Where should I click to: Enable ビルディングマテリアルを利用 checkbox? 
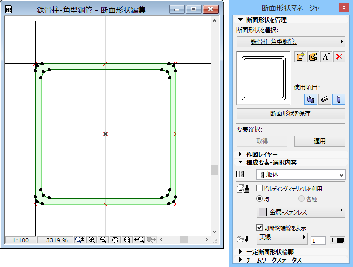click(259, 188)
